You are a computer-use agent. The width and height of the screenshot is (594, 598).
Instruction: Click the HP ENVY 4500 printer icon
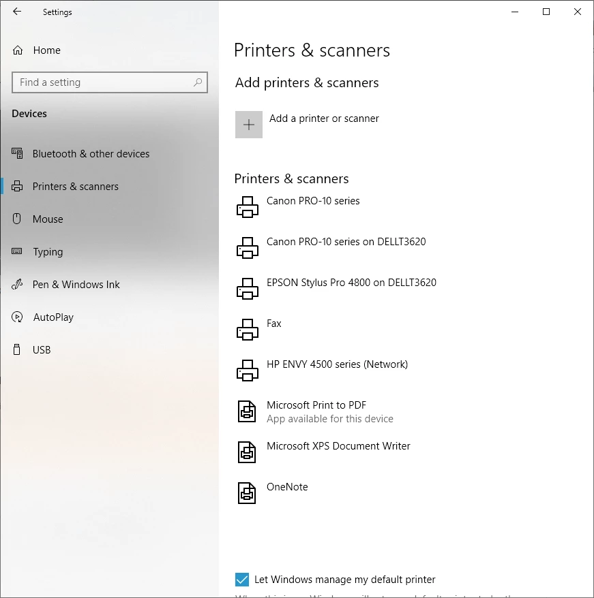pyautogui.click(x=248, y=371)
